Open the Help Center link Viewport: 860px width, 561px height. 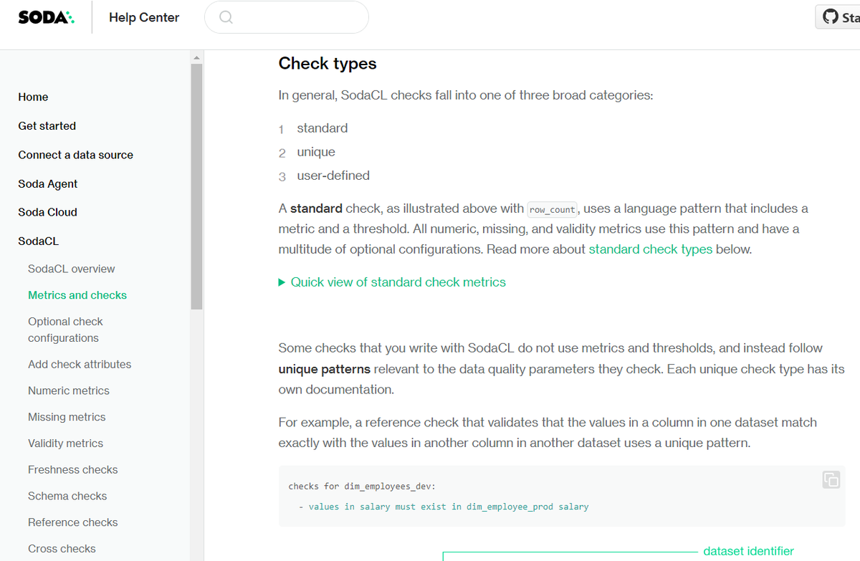(144, 17)
